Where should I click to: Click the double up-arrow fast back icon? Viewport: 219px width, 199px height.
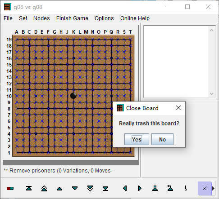click(x=44, y=188)
